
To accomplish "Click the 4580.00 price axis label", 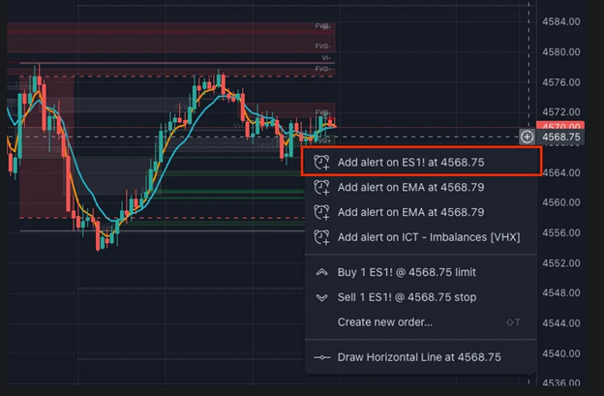I will click(x=561, y=51).
